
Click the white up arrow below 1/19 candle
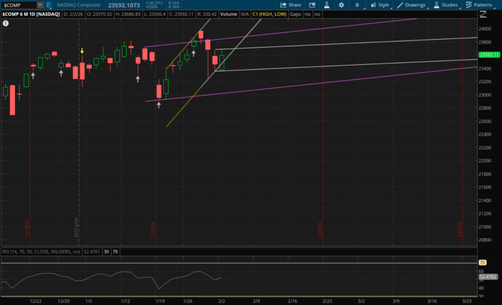click(159, 105)
